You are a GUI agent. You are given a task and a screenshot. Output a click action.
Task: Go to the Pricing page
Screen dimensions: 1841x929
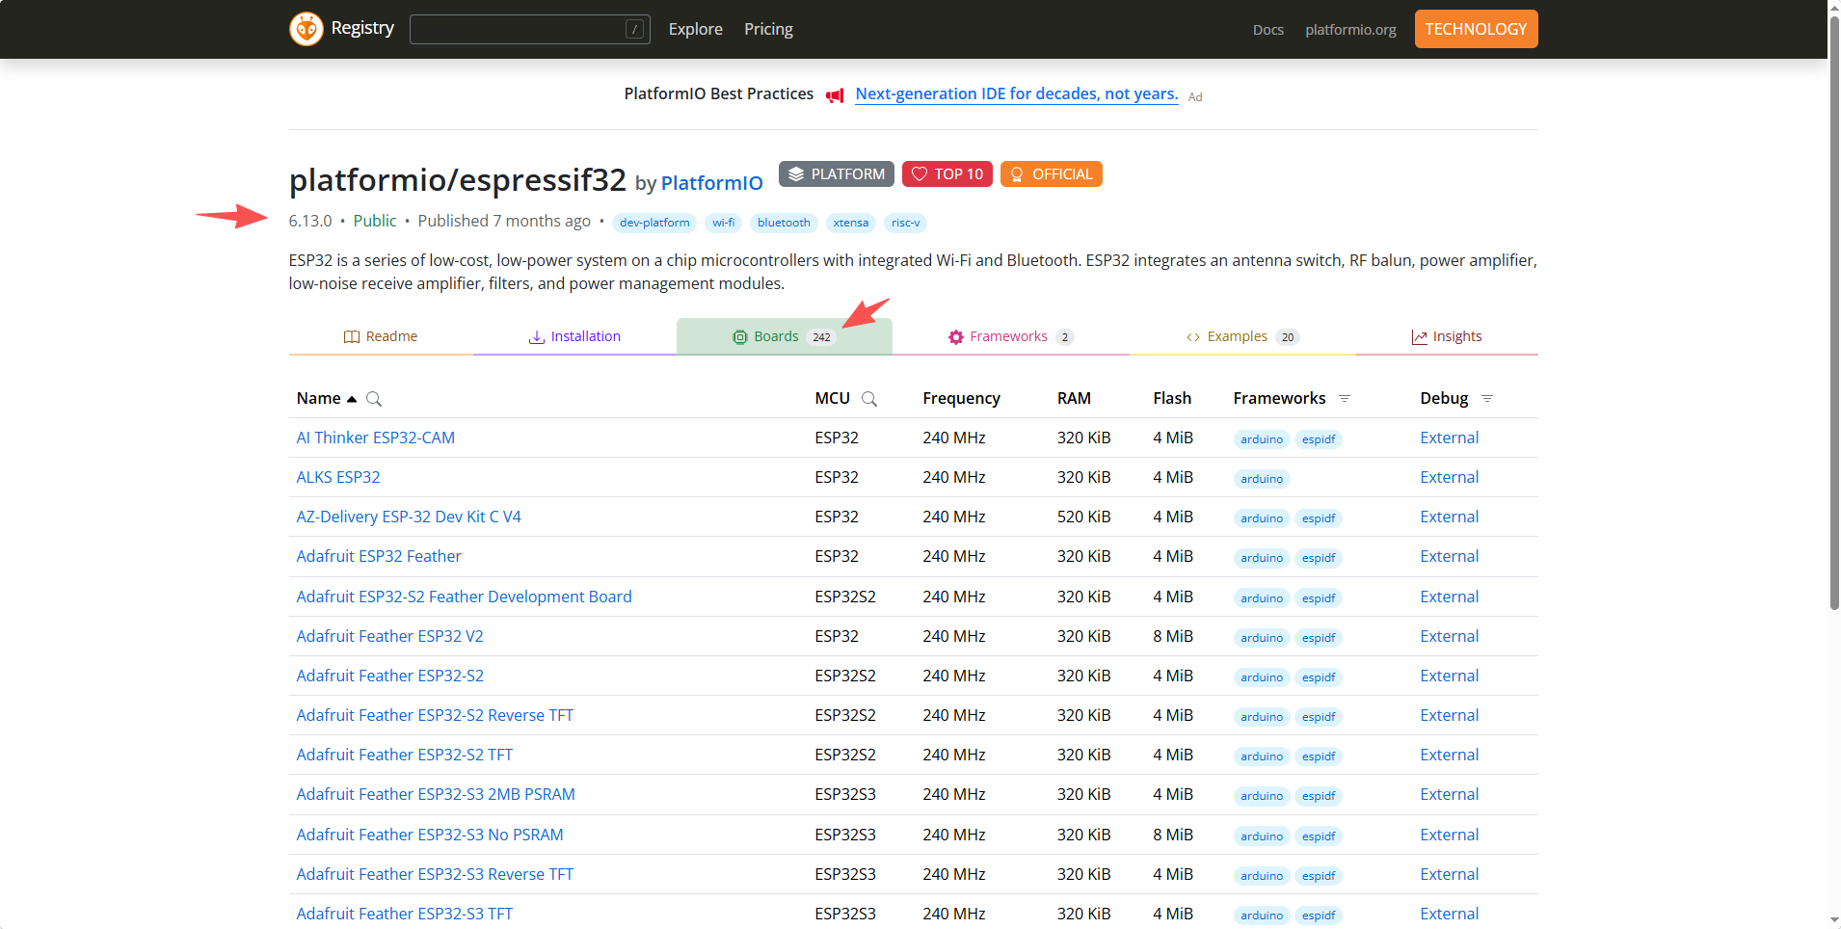click(768, 29)
